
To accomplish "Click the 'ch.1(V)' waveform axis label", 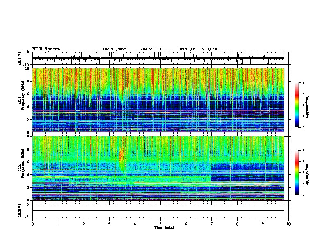I will click(20, 58).
